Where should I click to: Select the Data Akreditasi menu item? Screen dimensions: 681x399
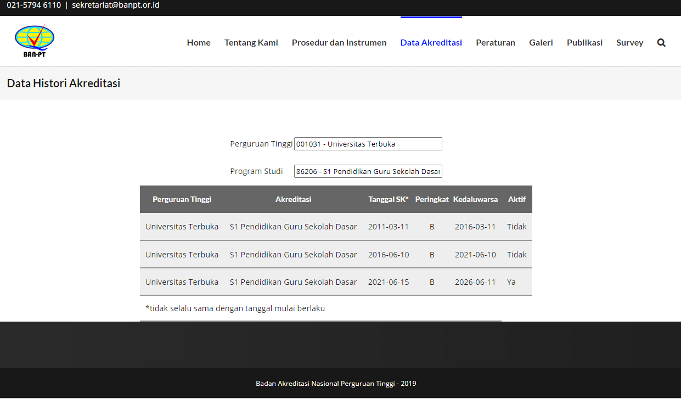tap(431, 42)
